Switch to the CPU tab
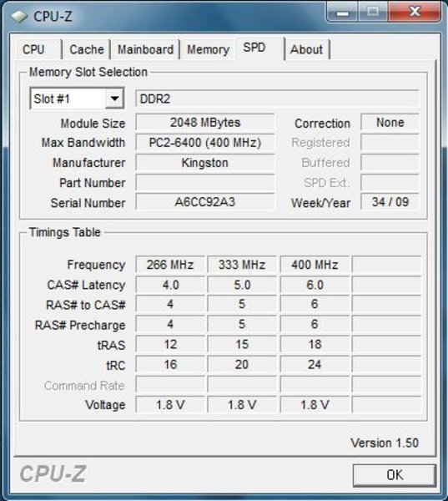Viewport: 448px width, 501px height. (33, 49)
